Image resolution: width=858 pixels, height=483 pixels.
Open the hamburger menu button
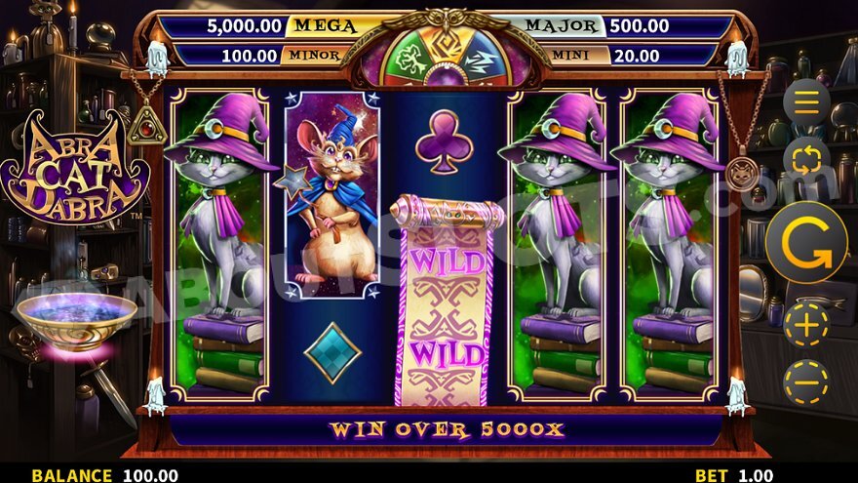pos(806,101)
